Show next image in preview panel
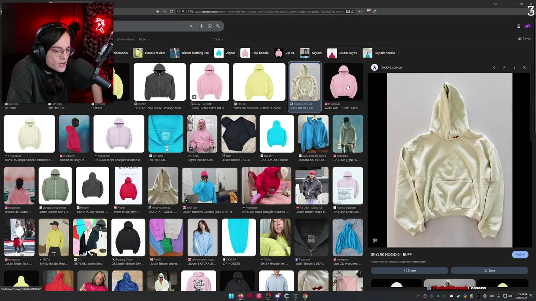The width and height of the screenshot is (536, 301). (x=504, y=67)
